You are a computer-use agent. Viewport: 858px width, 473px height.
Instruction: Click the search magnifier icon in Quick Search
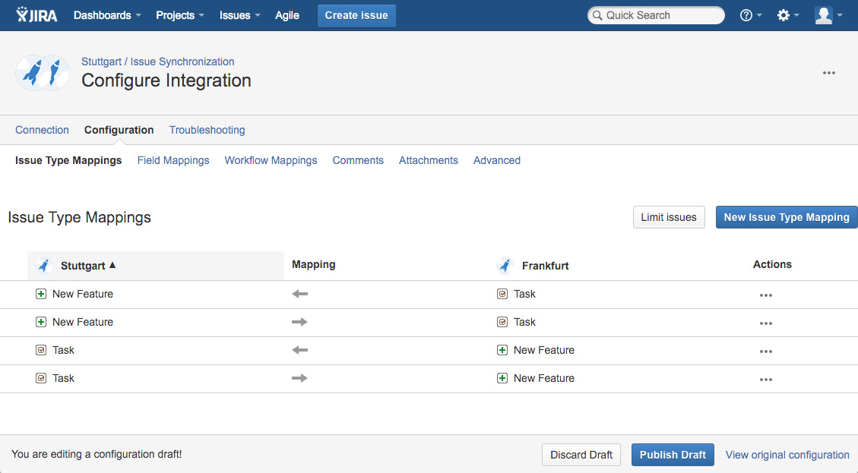click(x=597, y=15)
